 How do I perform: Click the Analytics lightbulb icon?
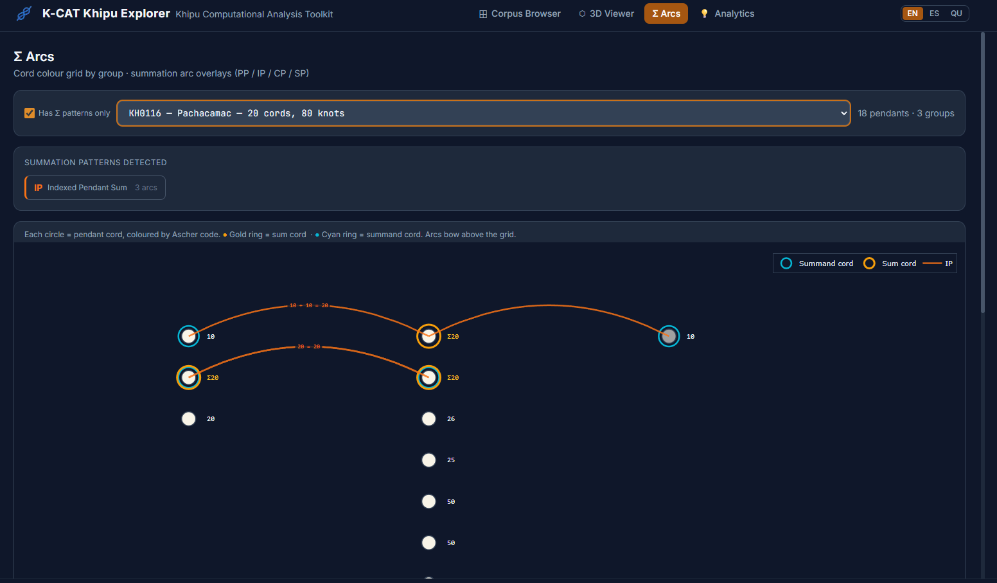click(704, 13)
